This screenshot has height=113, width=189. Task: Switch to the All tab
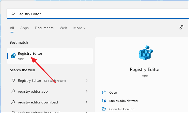[12, 28]
